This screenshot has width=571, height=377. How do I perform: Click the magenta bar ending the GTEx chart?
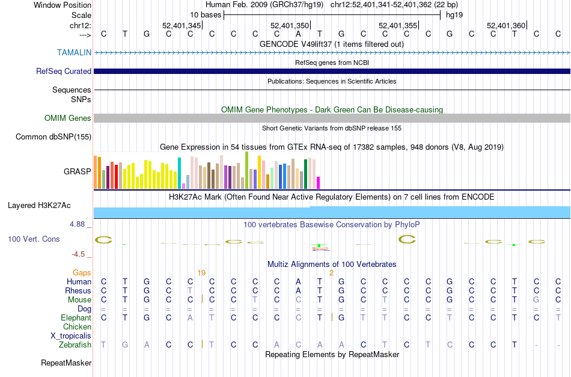(x=319, y=183)
